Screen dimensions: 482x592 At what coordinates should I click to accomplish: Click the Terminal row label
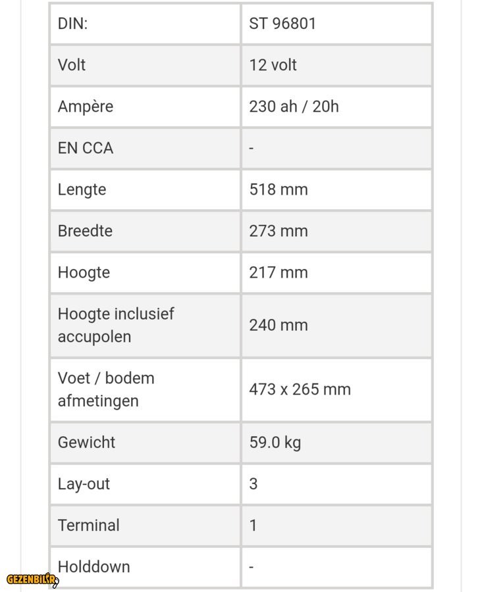pos(89,526)
